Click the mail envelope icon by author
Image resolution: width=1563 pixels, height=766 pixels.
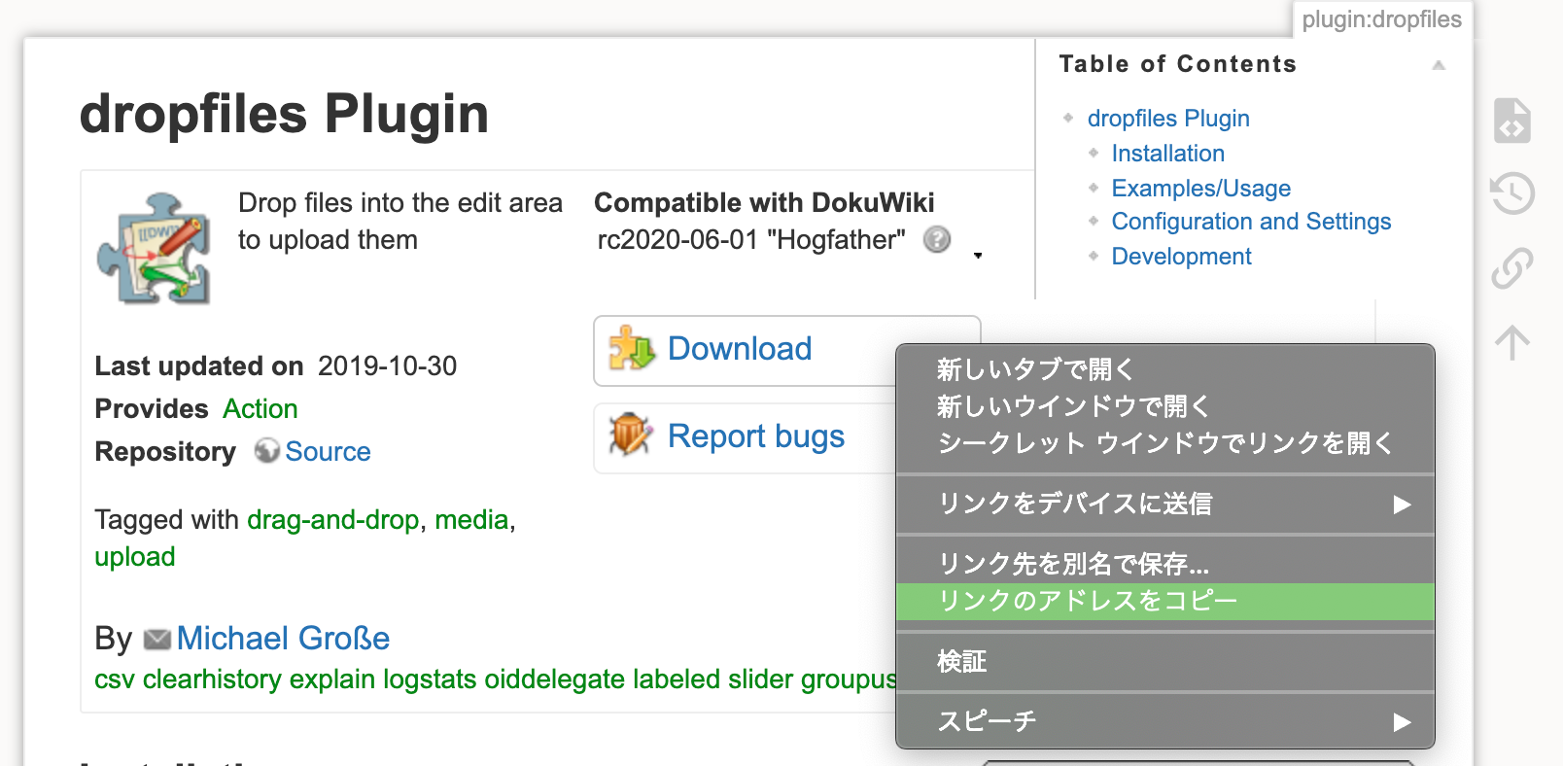[x=157, y=639]
